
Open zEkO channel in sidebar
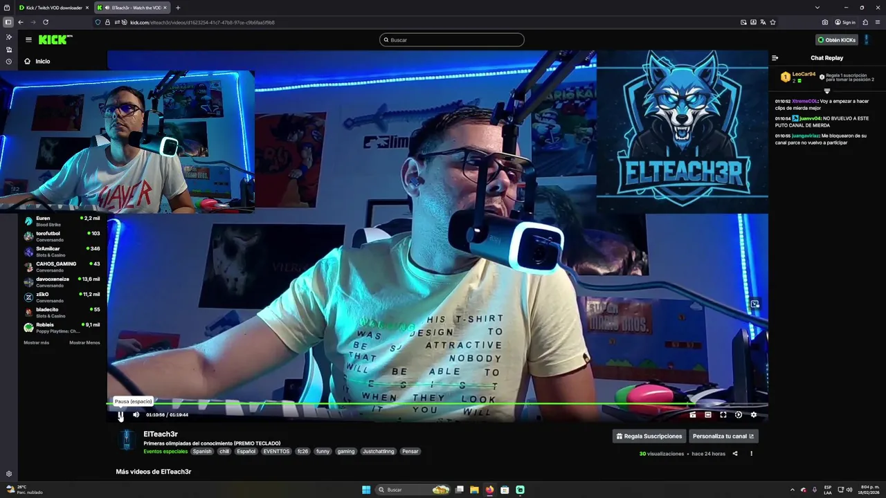pyautogui.click(x=62, y=297)
